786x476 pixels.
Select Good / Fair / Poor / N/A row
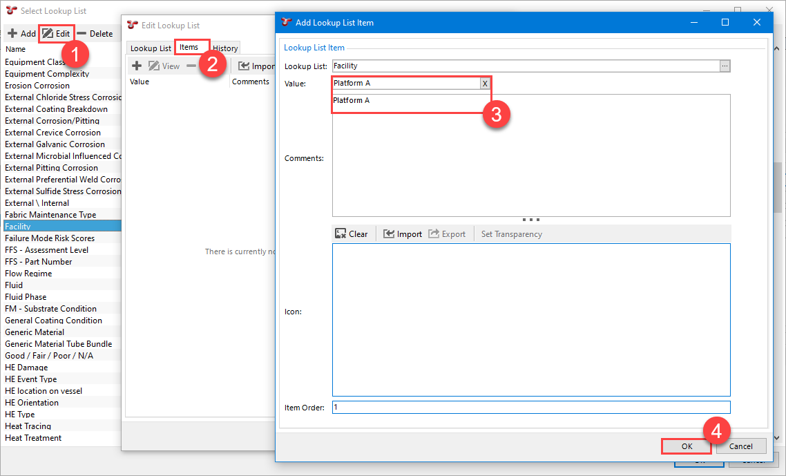point(62,355)
